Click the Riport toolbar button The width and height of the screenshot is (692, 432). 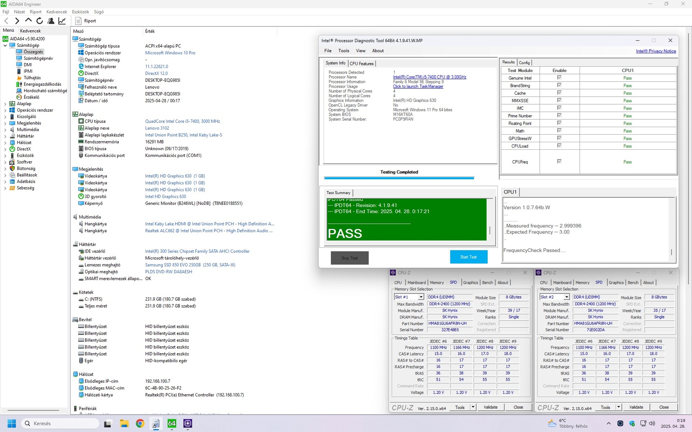pos(86,21)
